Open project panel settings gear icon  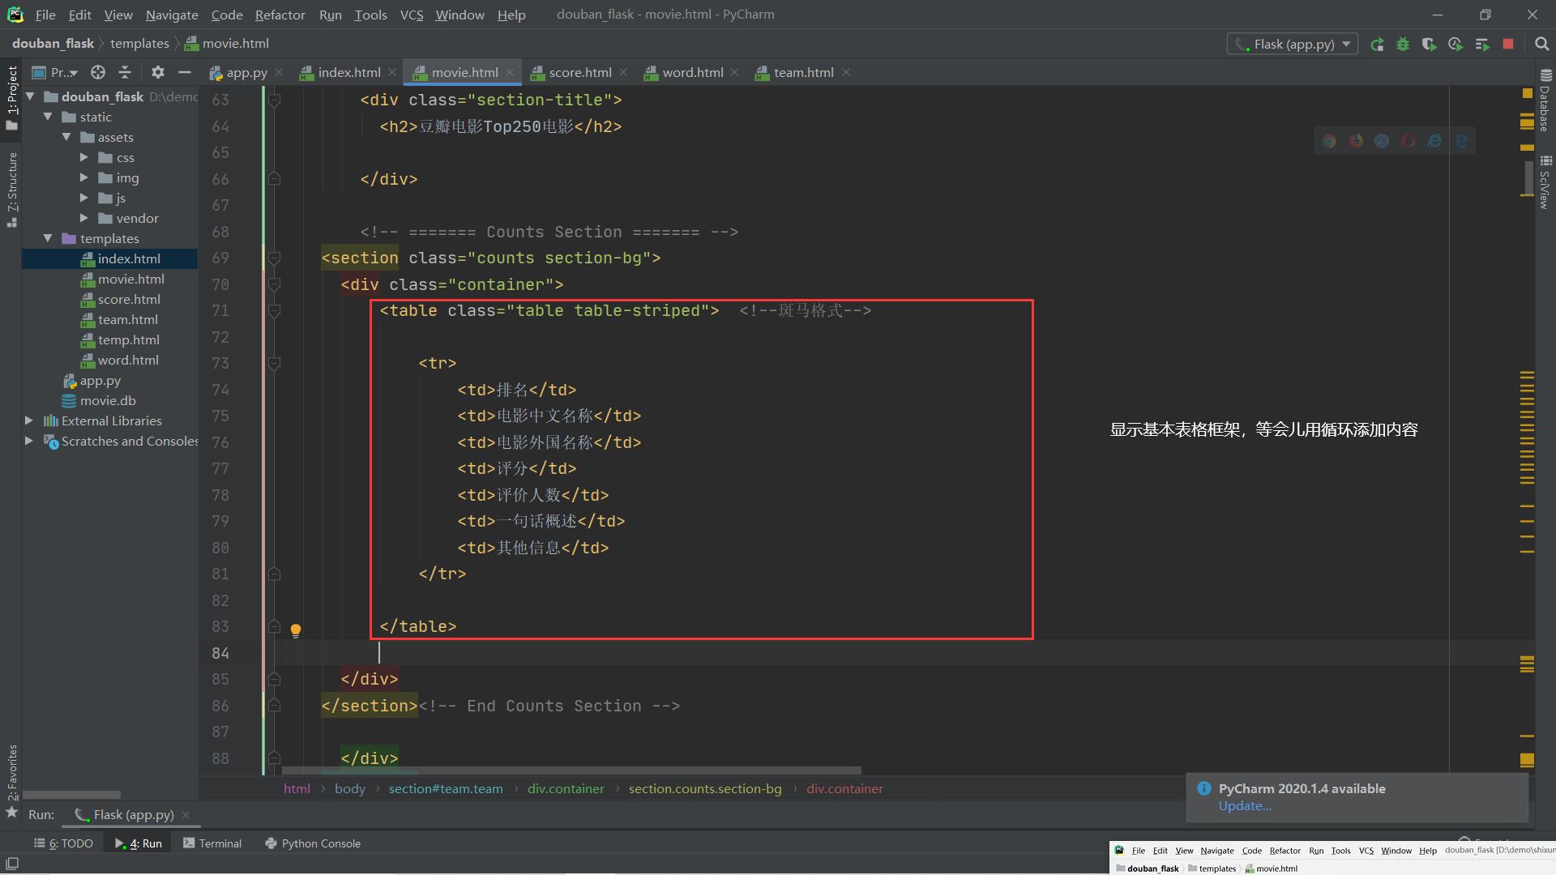[158, 72]
